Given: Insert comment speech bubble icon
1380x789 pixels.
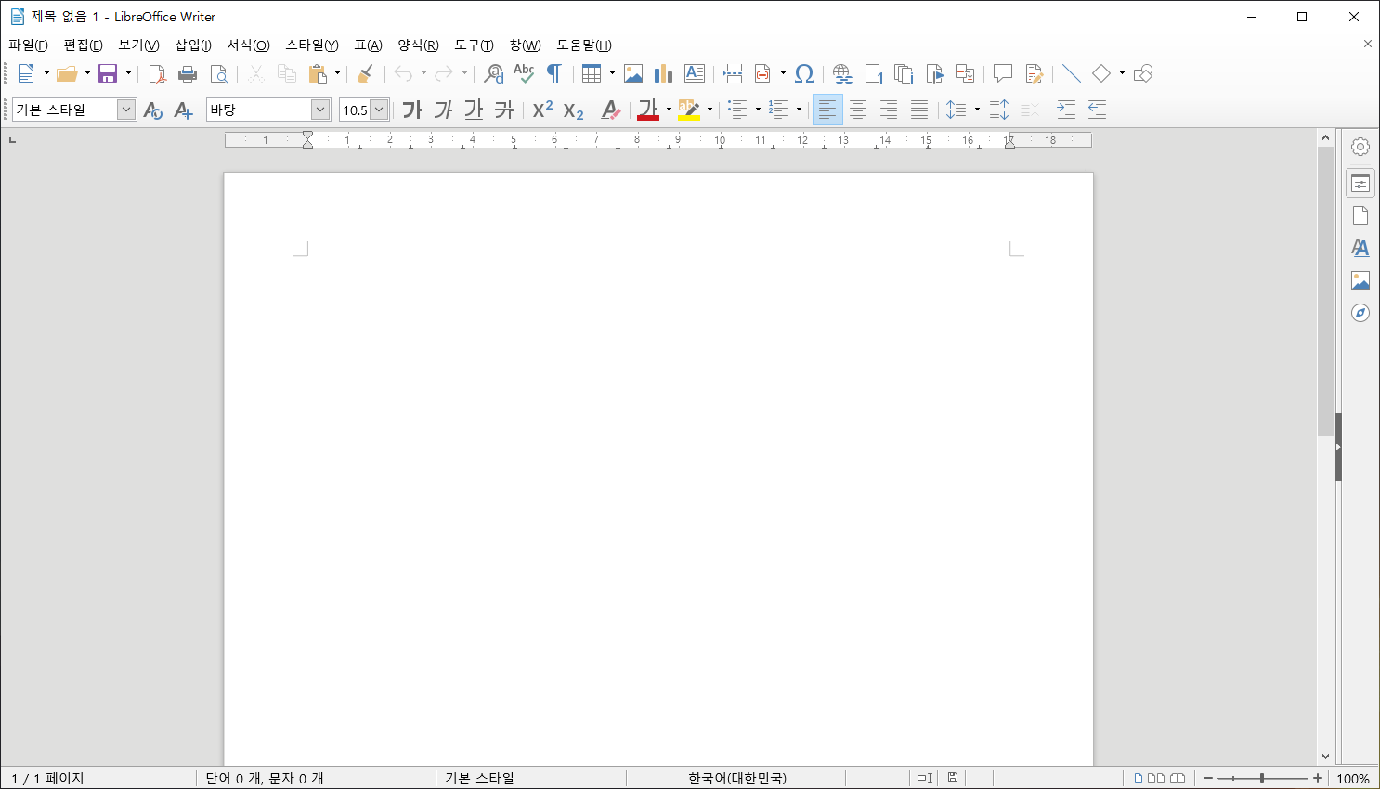Looking at the screenshot, I should click(x=1002, y=73).
